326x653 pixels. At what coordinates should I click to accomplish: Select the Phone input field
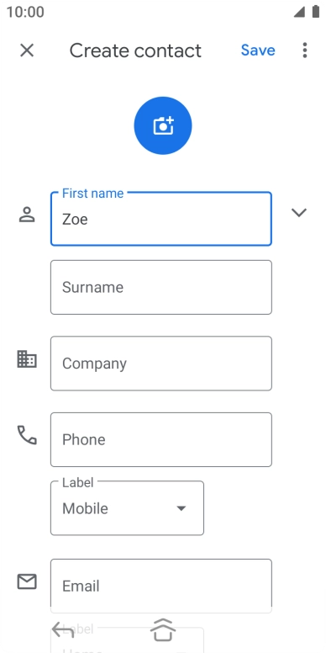coord(161,440)
